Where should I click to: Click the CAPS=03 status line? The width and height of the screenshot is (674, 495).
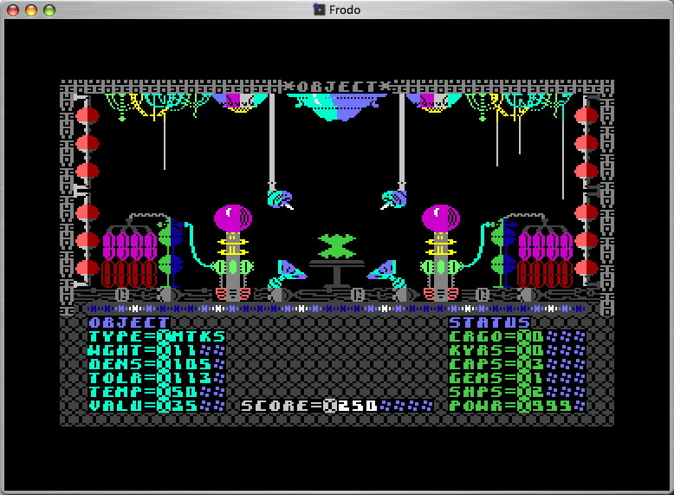tap(517, 364)
